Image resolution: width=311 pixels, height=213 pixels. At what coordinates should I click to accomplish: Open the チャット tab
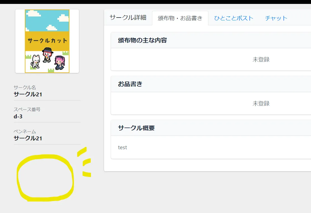coord(276,18)
